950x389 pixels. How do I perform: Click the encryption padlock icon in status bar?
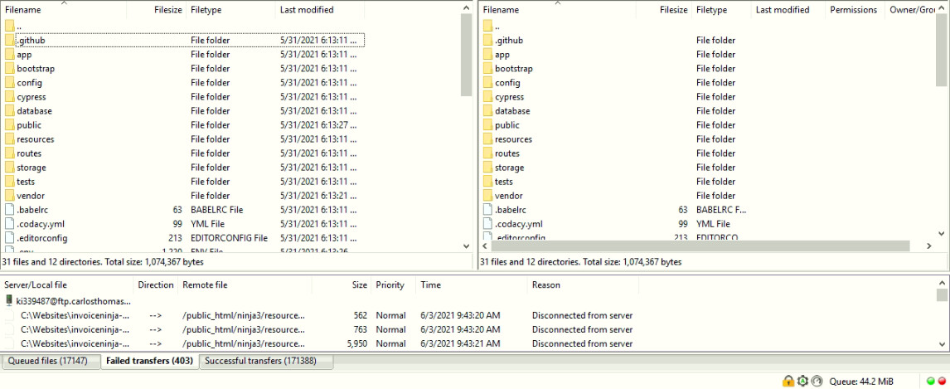(788, 381)
